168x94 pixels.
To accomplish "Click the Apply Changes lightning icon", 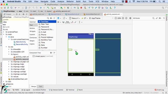I will [65, 8].
